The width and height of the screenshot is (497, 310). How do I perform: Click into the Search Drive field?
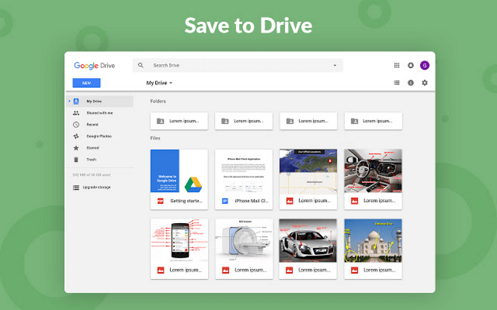pos(236,65)
